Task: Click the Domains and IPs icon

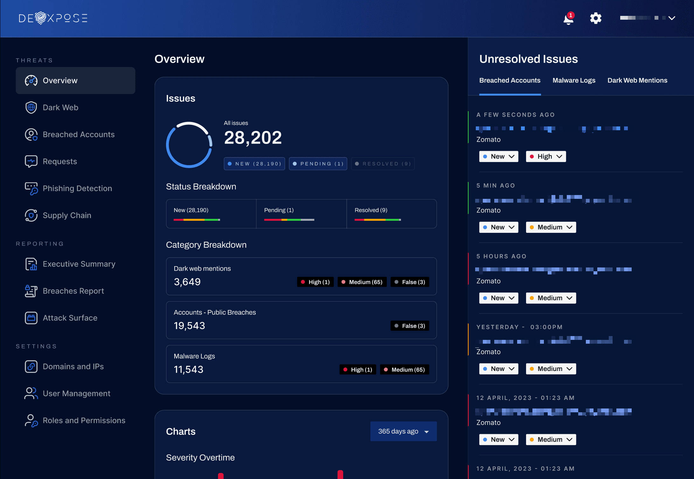Action: [x=31, y=367]
